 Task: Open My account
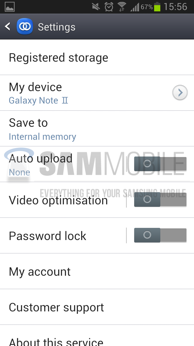(97, 271)
